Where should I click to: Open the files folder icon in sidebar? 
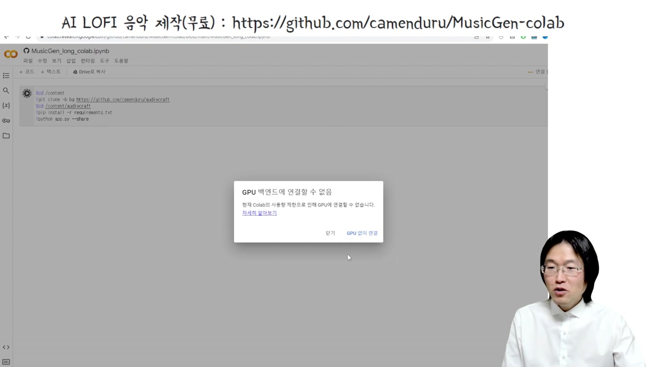tap(6, 135)
